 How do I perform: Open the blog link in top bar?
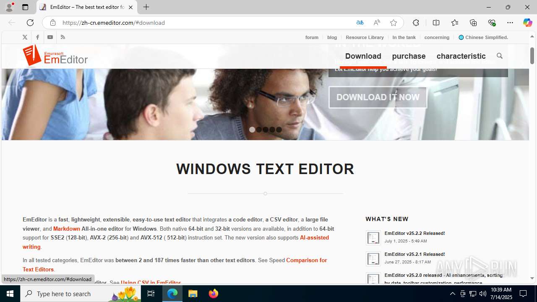[x=332, y=37]
